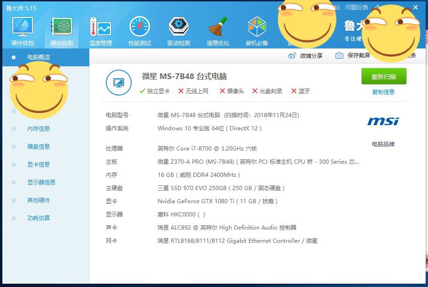Click the 三星 SSD 970 EVO text

(221, 188)
